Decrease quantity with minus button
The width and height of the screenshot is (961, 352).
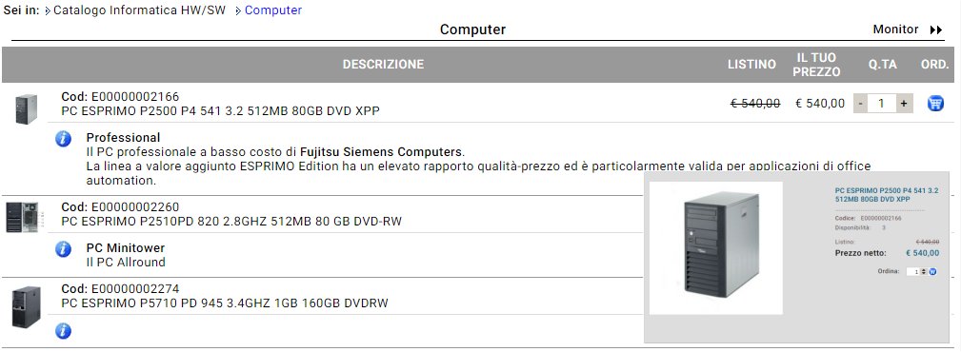[861, 104]
